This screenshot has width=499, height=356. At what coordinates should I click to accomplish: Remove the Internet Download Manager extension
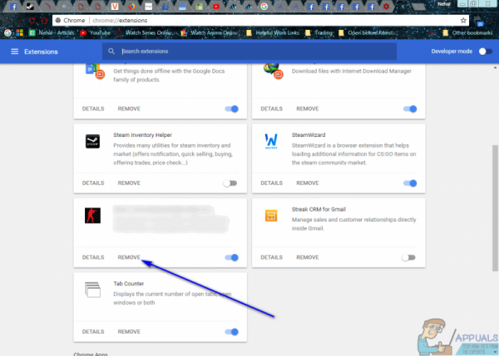click(x=308, y=109)
